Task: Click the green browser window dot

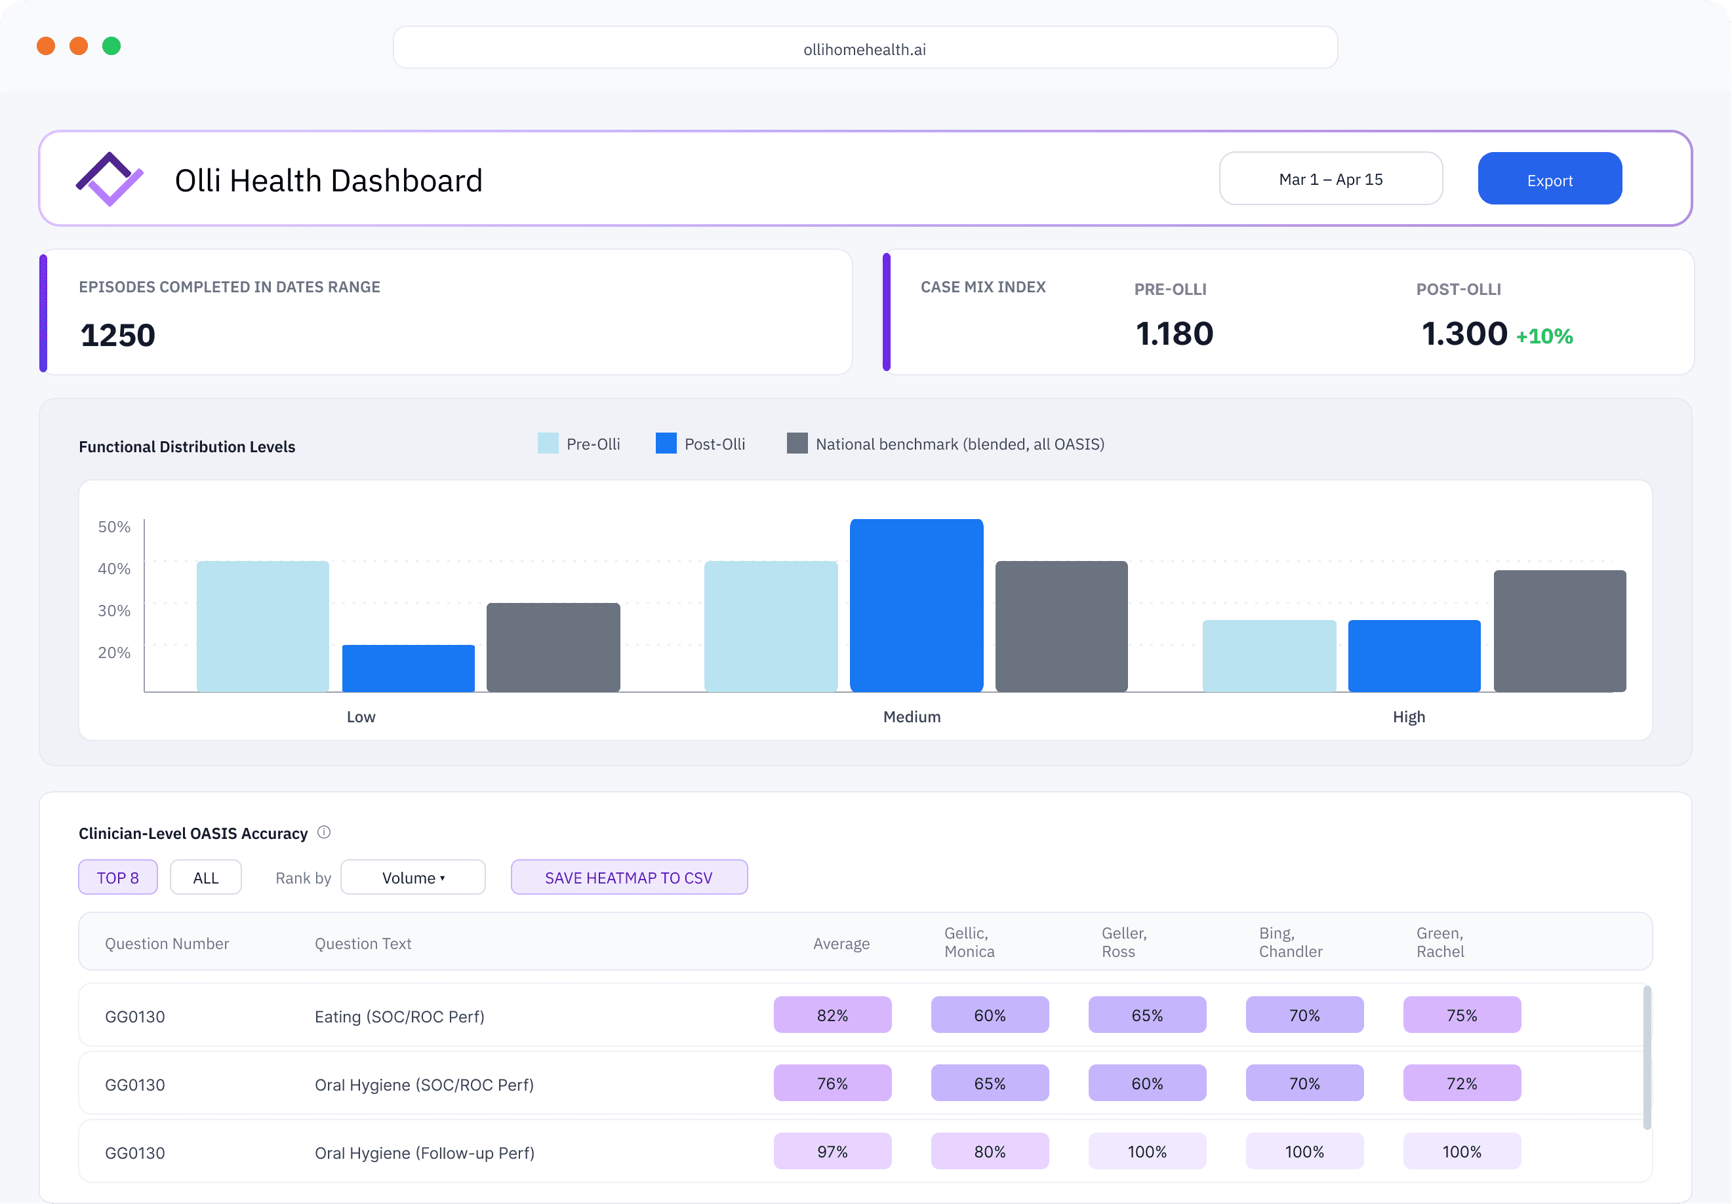Action: click(x=111, y=46)
